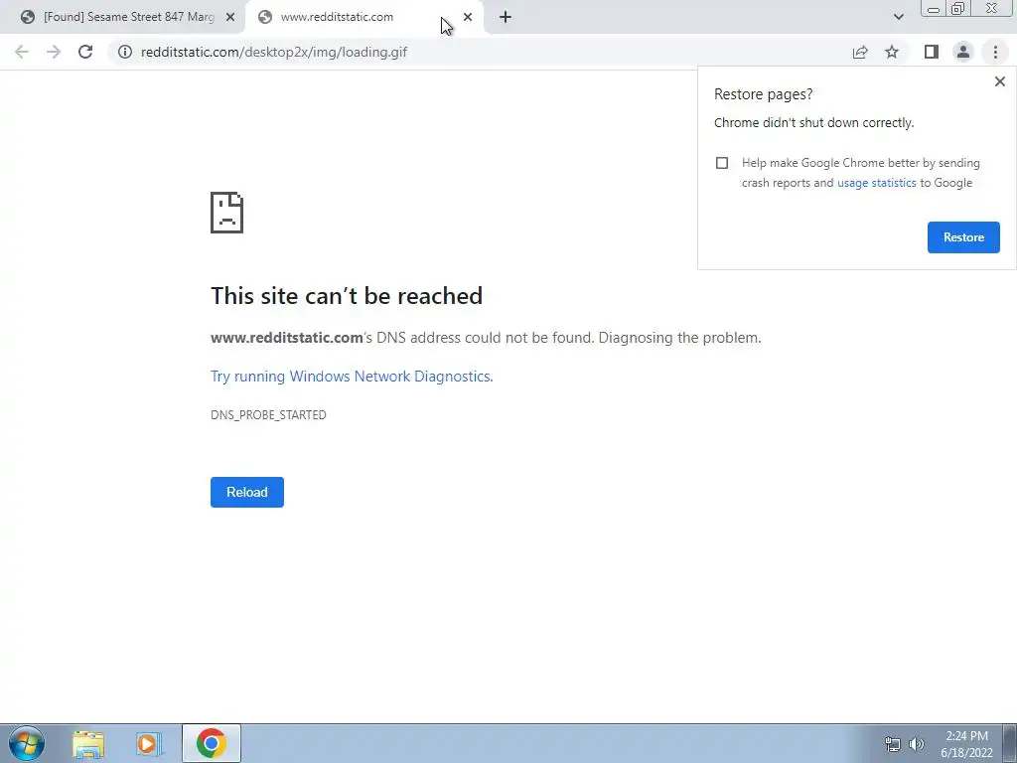Click 'Restore pages?' popup title
Image resolution: width=1017 pixels, height=763 pixels.
pyautogui.click(x=763, y=94)
